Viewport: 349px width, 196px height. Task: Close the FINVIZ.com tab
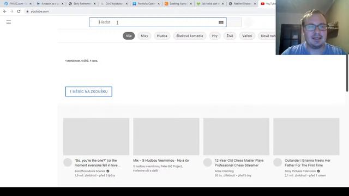tap(31, 4)
